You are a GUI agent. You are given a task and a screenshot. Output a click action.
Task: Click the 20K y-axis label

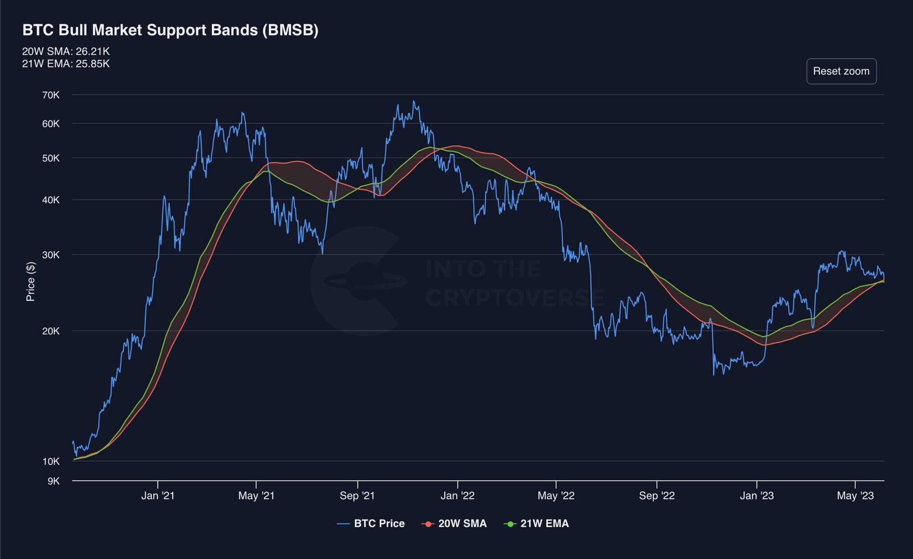click(51, 331)
